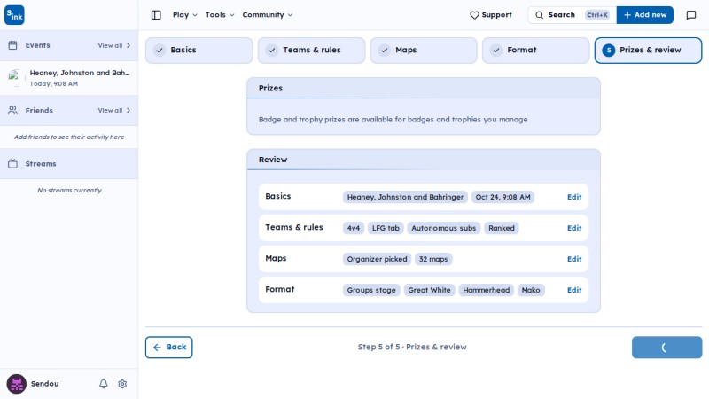Open the Community menu
Screen dimensions: 709x399
point(268,15)
